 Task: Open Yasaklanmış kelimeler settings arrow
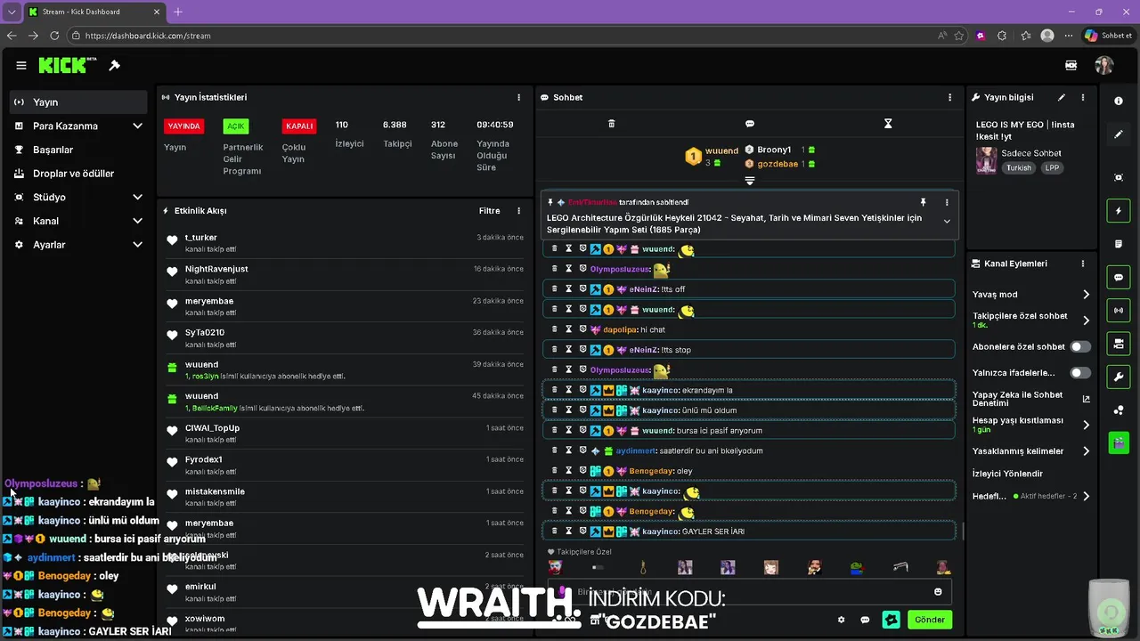tap(1086, 451)
